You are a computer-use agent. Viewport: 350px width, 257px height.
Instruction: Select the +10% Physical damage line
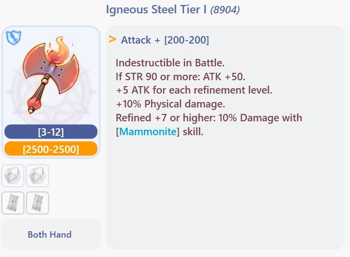pyautogui.click(x=170, y=104)
